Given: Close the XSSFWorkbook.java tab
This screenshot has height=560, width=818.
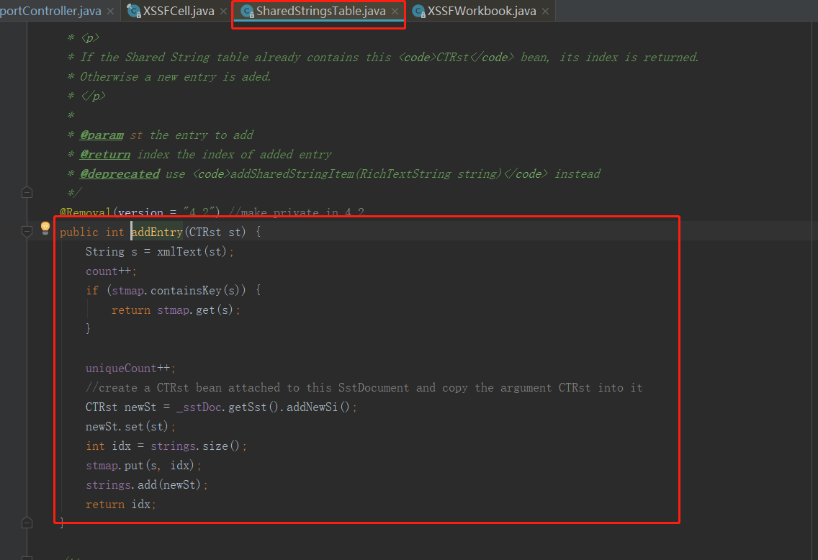Looking at the screenshot, I should pyautogui.click(x=545, y=11).
